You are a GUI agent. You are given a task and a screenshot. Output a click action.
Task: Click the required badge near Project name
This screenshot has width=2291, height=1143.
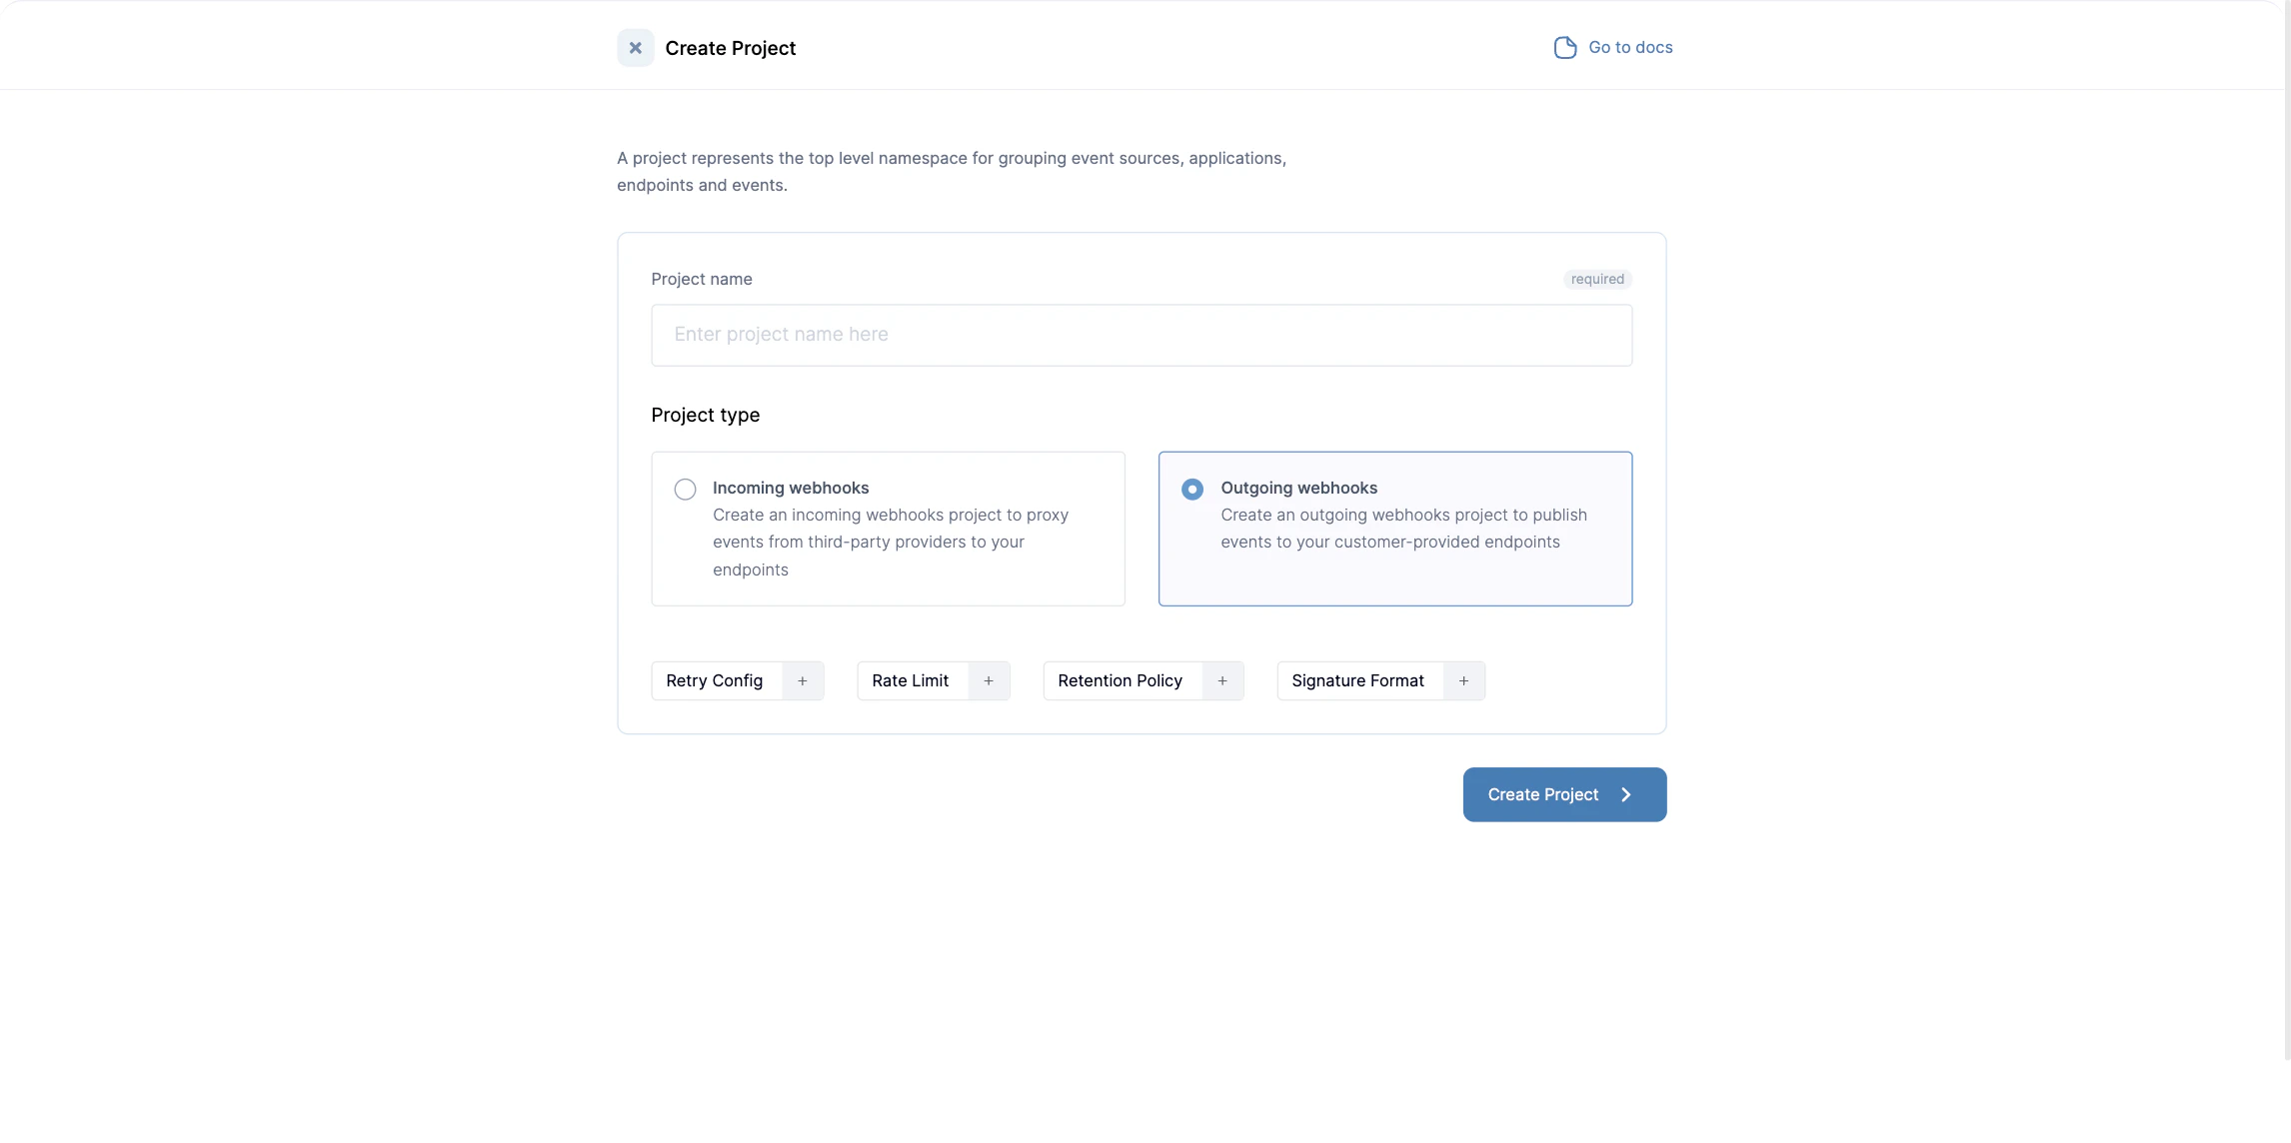1596,279
